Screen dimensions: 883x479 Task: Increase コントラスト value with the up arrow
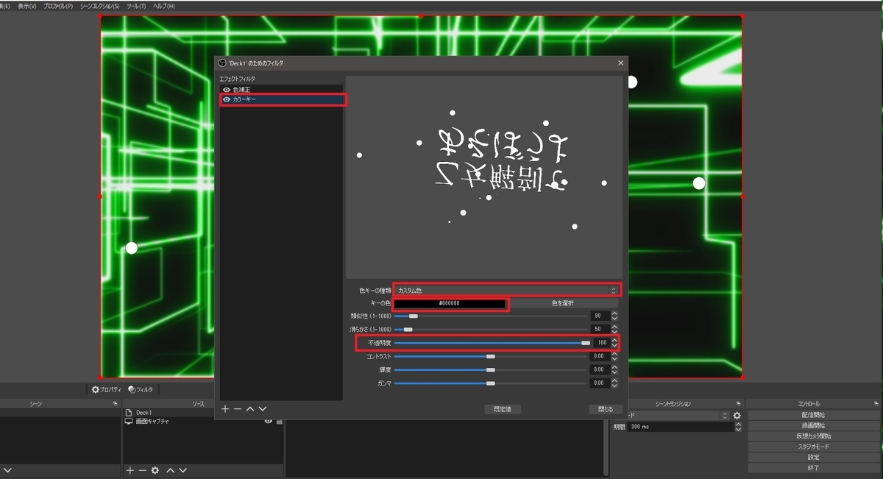[614, 354]
